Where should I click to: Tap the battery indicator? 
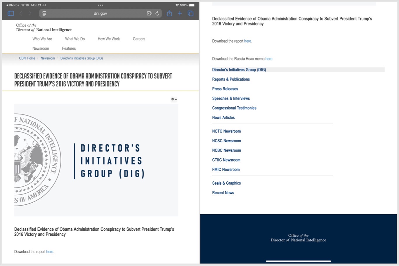(192, 5)
